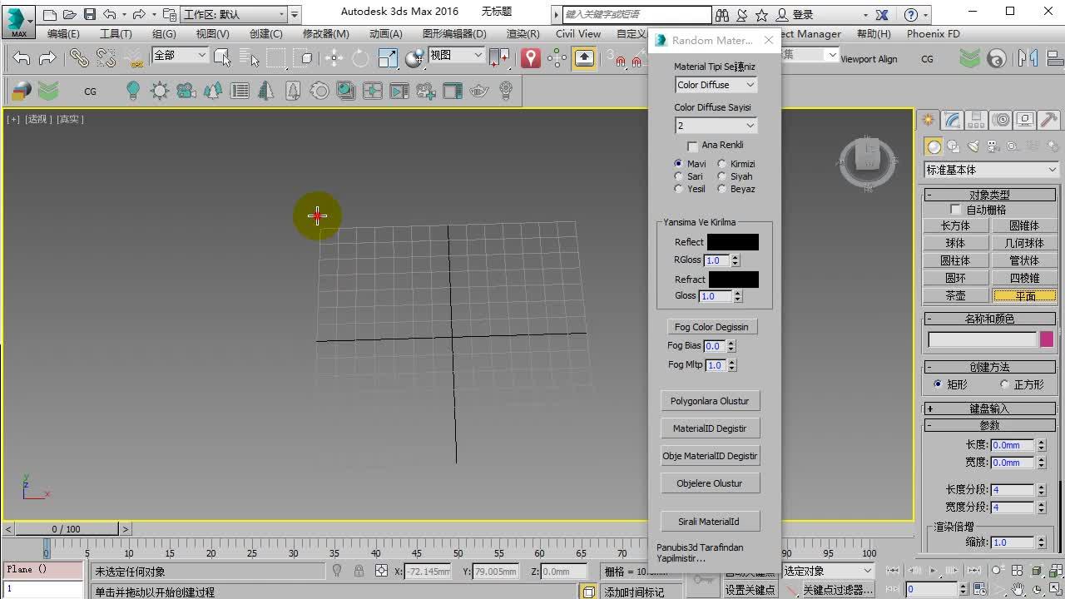The width and height of the screenshot is (1065, 599).
Task: Open the 视图 reference coordinate dropdown
Action: tap(457, 55)
